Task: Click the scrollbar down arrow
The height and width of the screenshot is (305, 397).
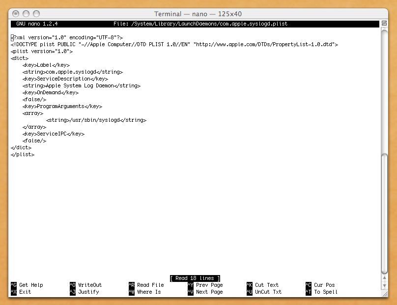Action: point(384,285)
